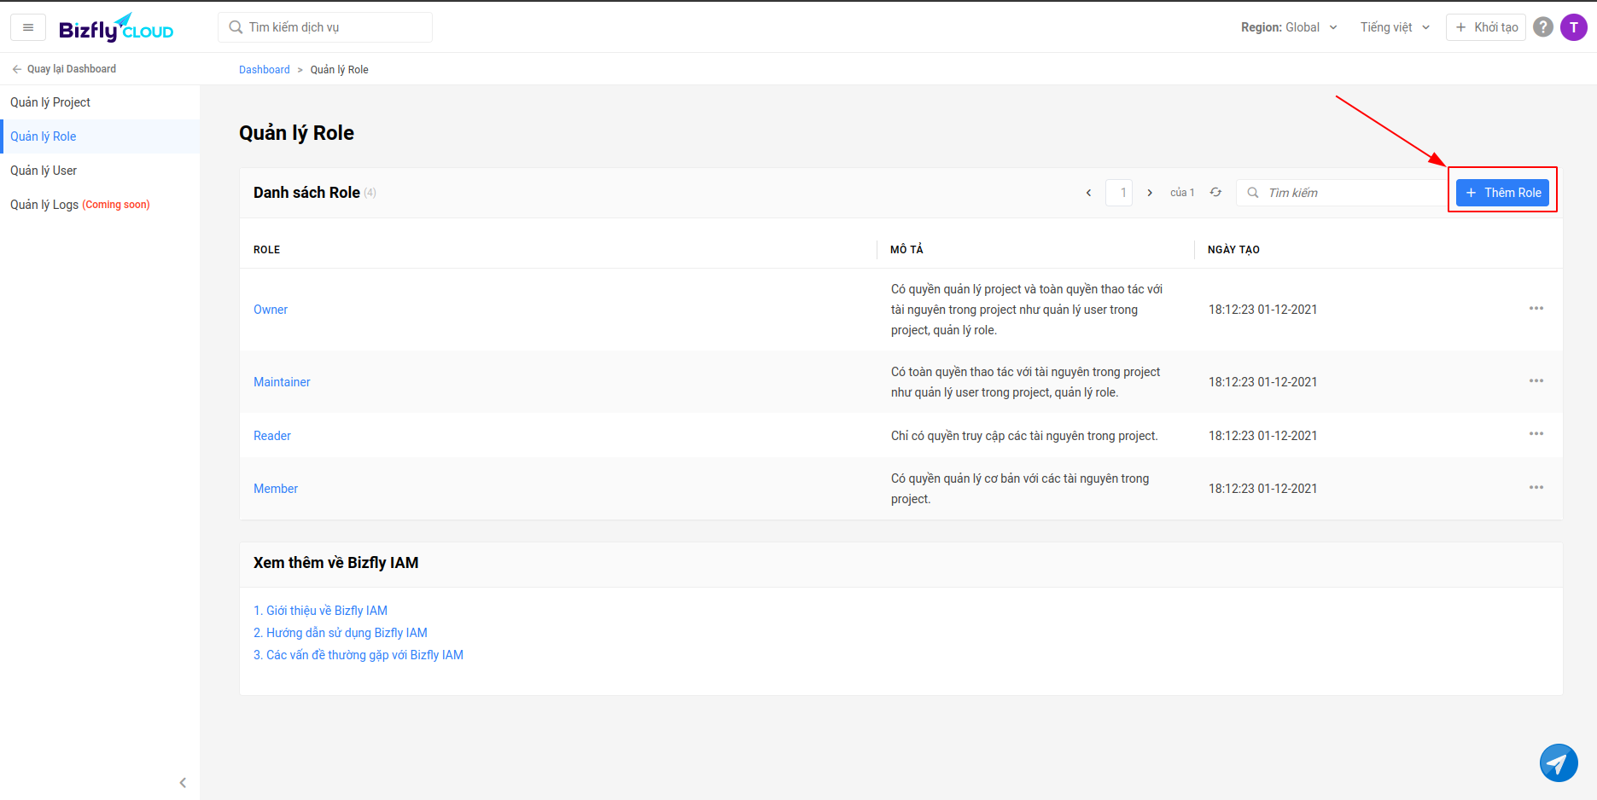Open the Tiếng việt language dropdown

[1395, 27]
